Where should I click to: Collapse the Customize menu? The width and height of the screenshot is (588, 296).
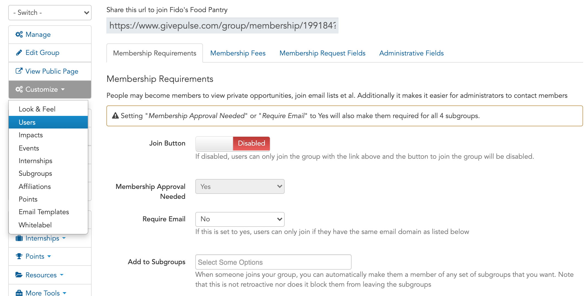pos(50,89)
